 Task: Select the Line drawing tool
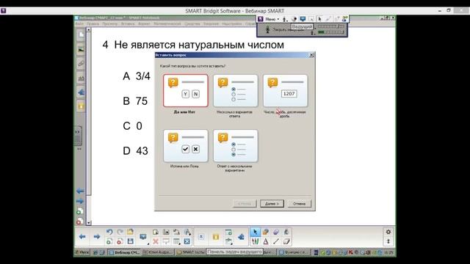276,241
